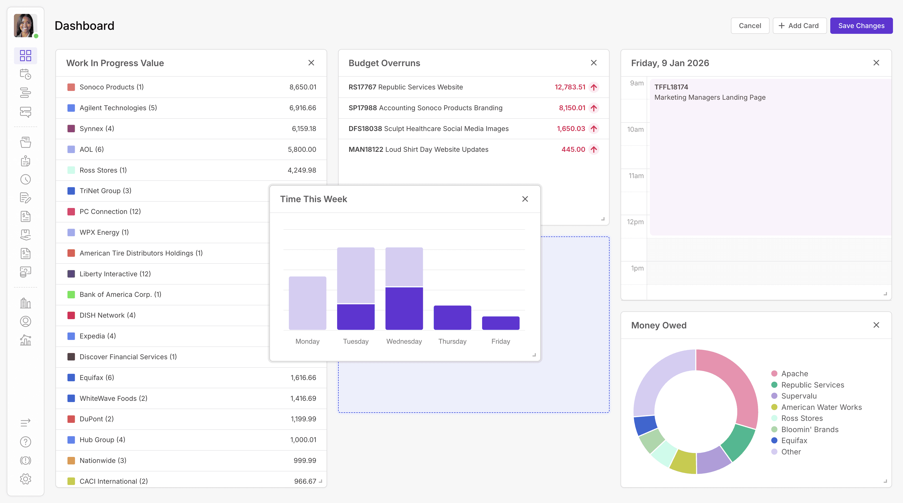Open the chat messages sidebar icon
Screen dimensions: 903x503
point(25,112)
